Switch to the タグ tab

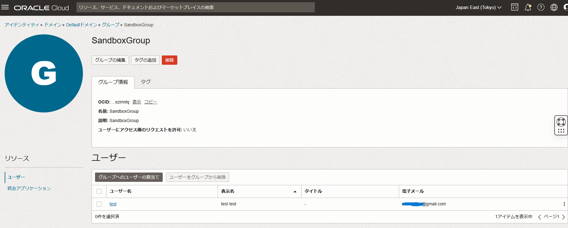tap(146, 82)
